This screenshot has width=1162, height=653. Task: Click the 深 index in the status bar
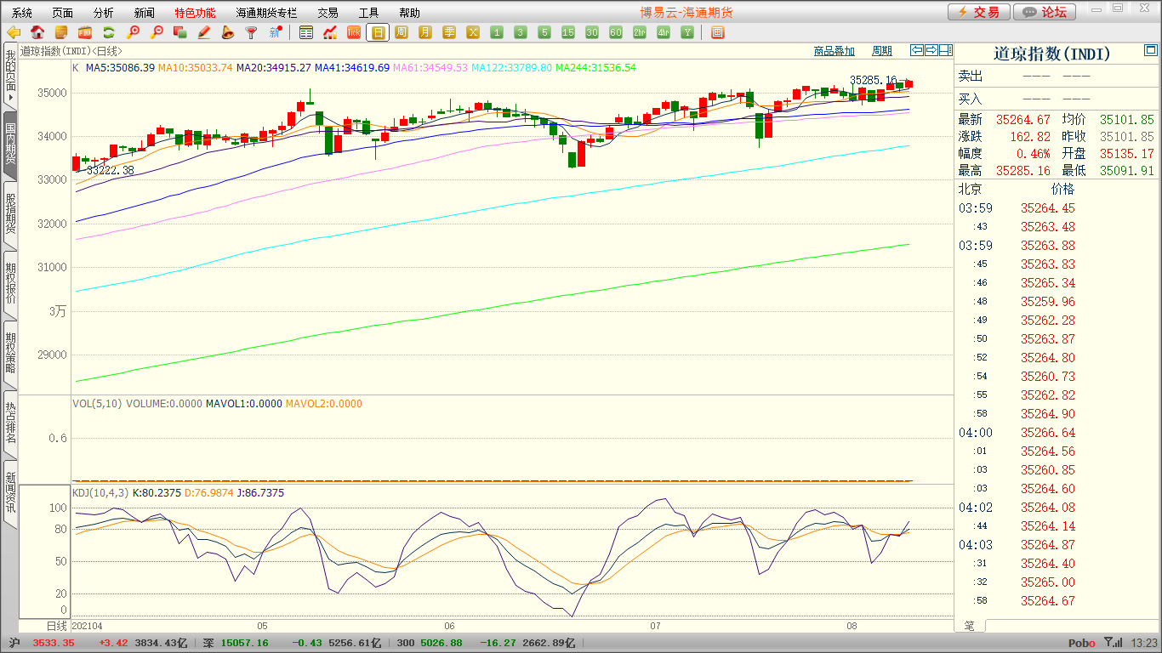208,644
